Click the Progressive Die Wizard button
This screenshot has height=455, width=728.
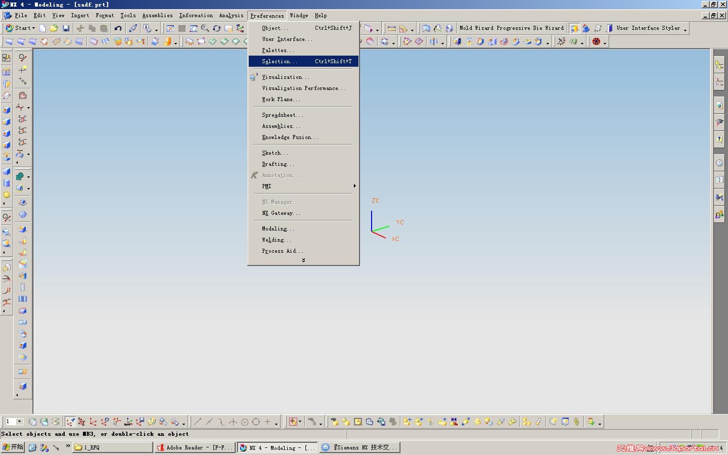530,28
